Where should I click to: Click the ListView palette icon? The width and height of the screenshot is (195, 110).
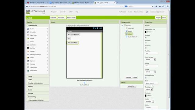[28, 48]
